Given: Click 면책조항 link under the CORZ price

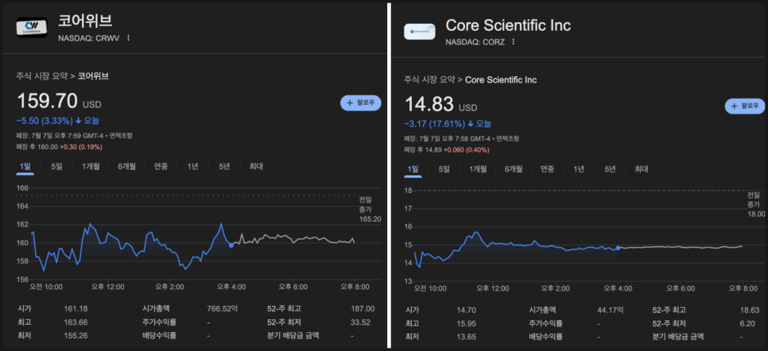Looking at the screenshot, I should click(x=508, y=138).
